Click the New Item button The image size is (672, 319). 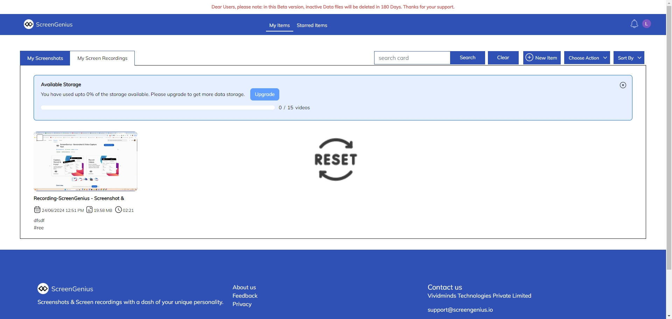coord(542,58)
